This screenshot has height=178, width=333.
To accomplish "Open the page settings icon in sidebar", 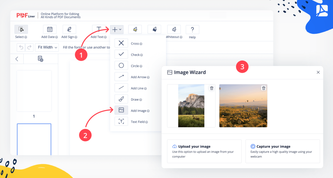I will (40, 59).
